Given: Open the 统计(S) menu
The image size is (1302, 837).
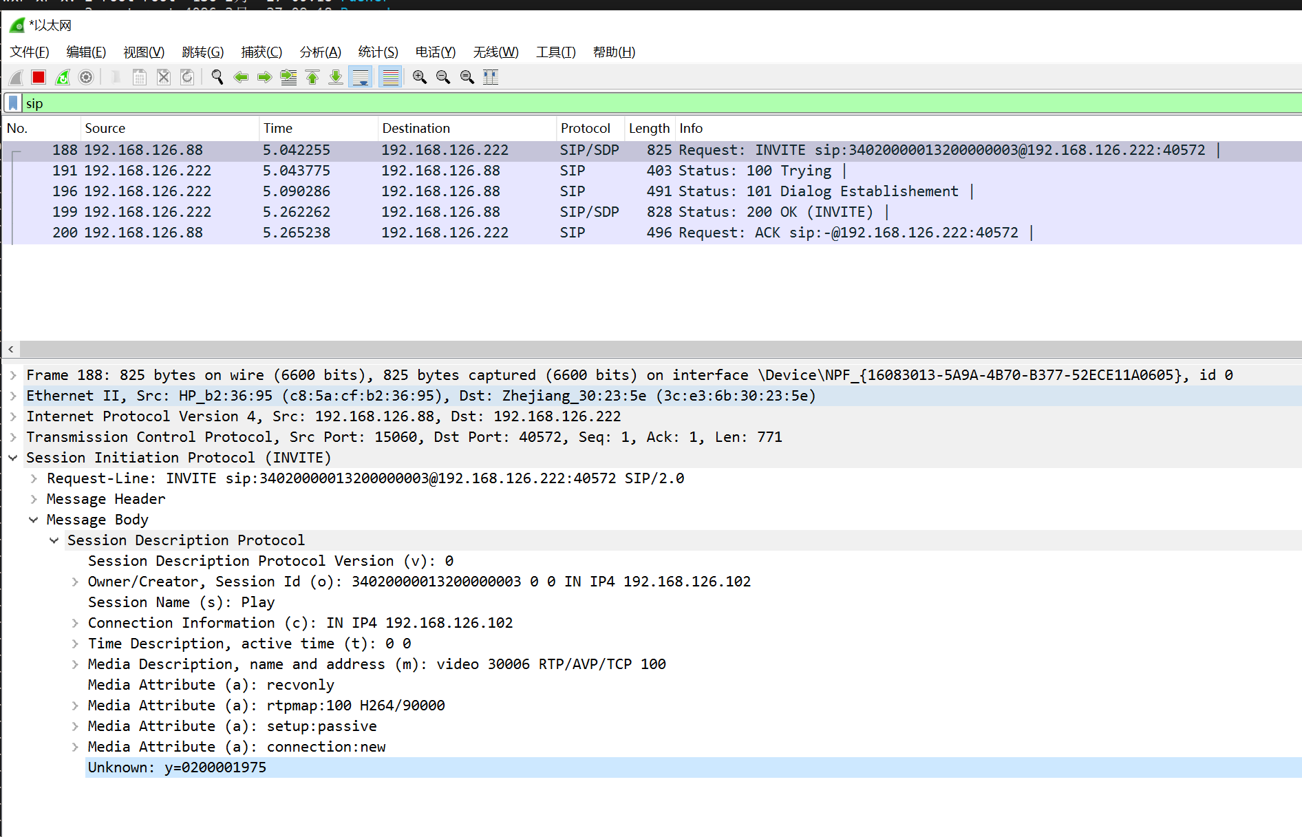Looking at the screenshot, I should click(x=377, y=52).
